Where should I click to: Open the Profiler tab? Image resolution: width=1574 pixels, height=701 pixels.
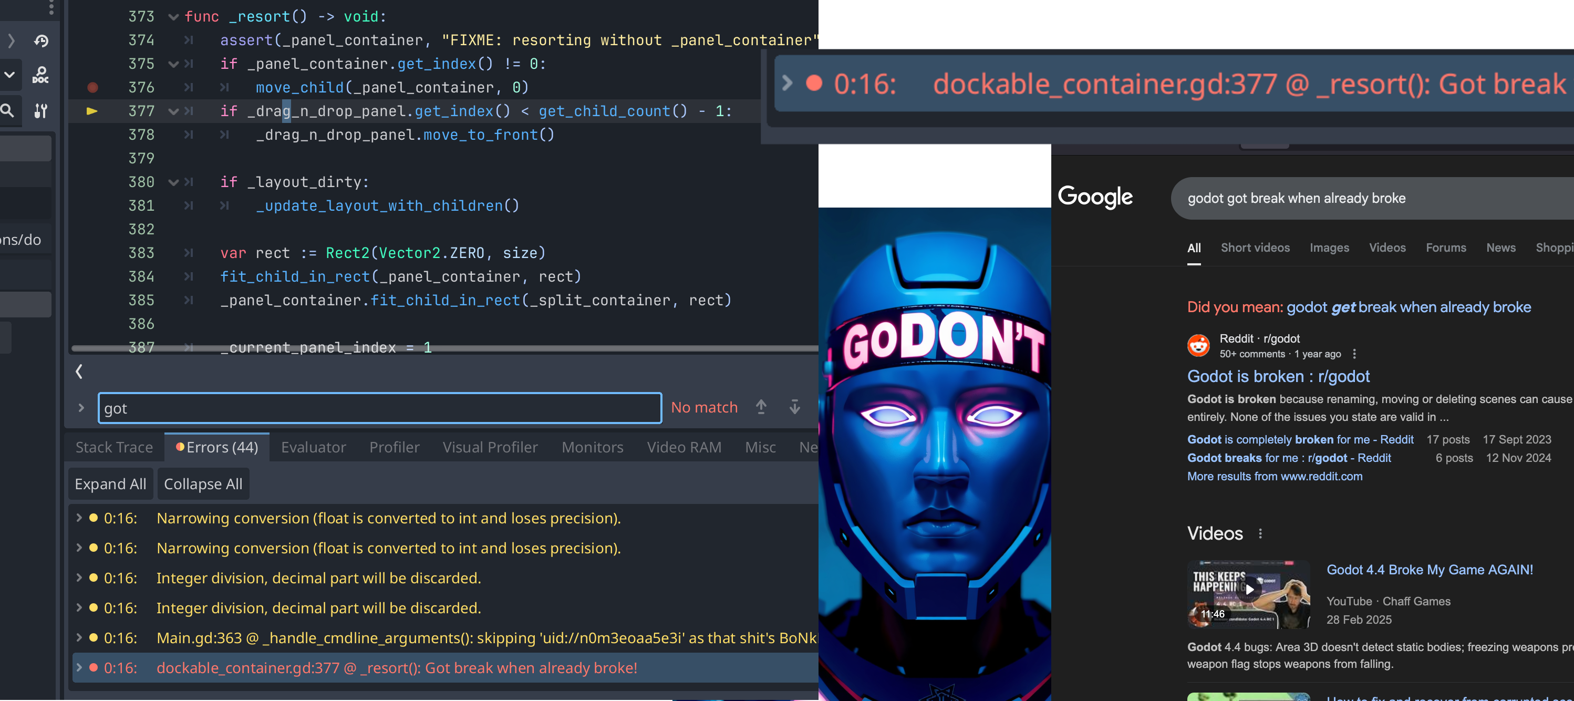tap(394, 447)
